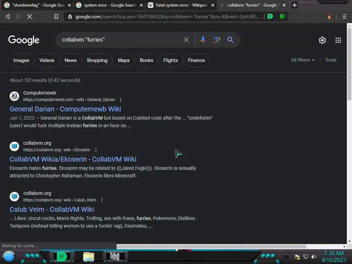Close the system error search tab
This screenshot has width=352, height=264.
141,5
